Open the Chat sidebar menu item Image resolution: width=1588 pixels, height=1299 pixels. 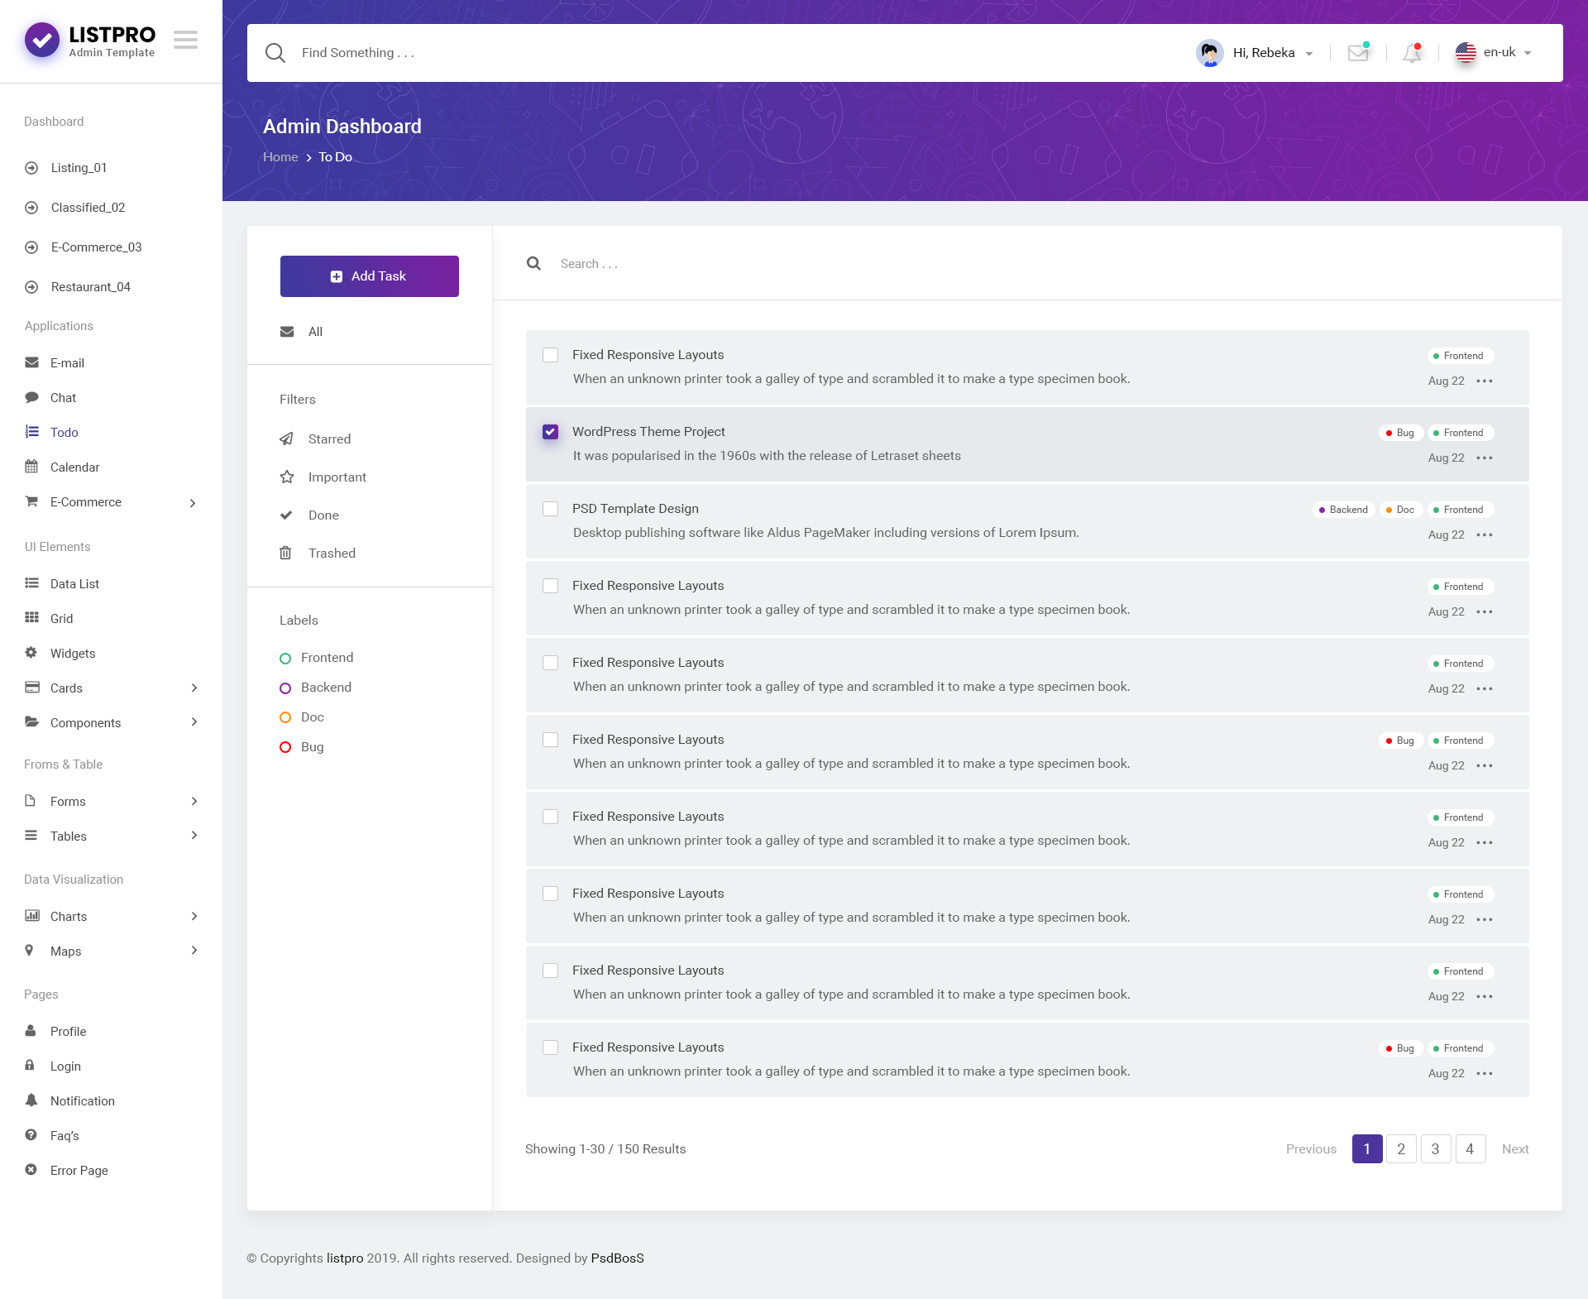coord(63,398)
